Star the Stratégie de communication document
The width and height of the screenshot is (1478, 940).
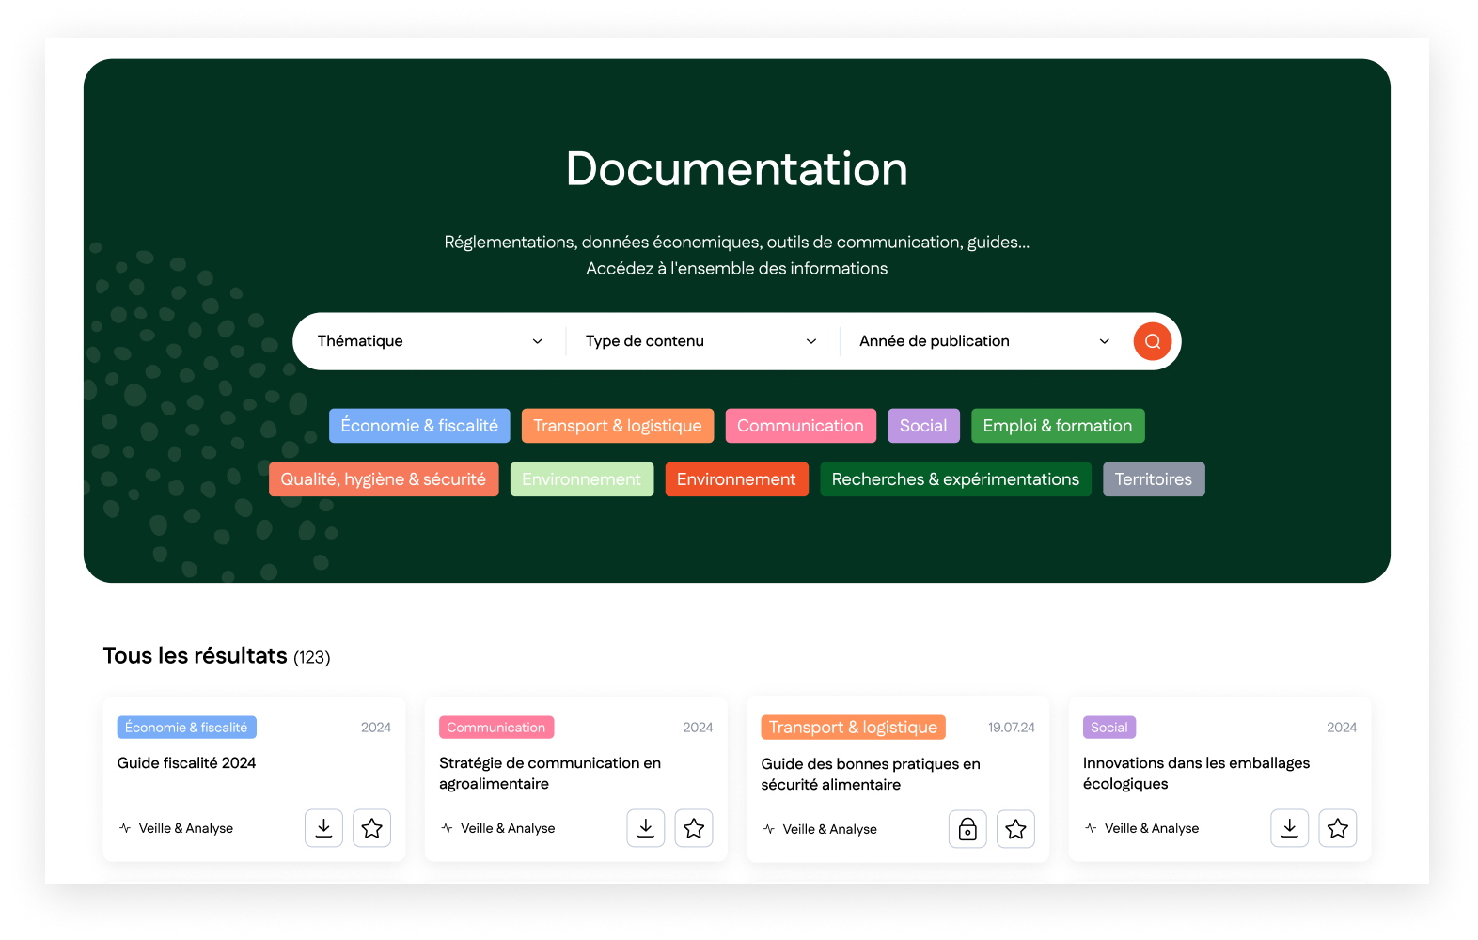click(x=694, y=828)
